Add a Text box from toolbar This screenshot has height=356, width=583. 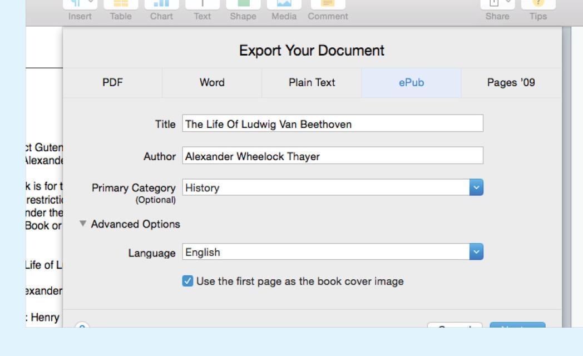point(202,4)
